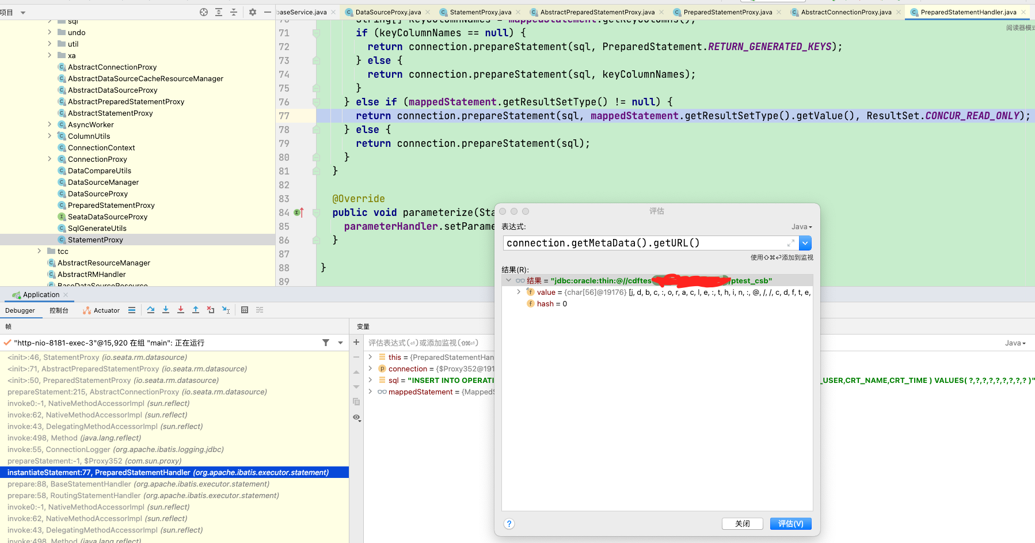
Task: Click inside the expression input field
Action: [633, 242]
